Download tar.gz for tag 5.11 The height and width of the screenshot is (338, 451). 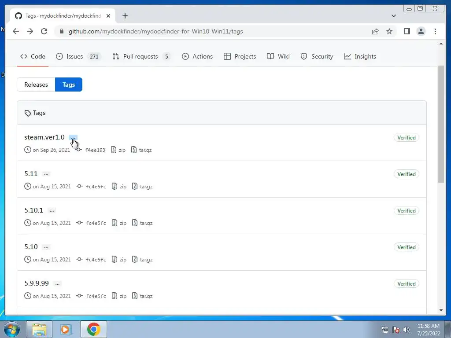[142, 187]
